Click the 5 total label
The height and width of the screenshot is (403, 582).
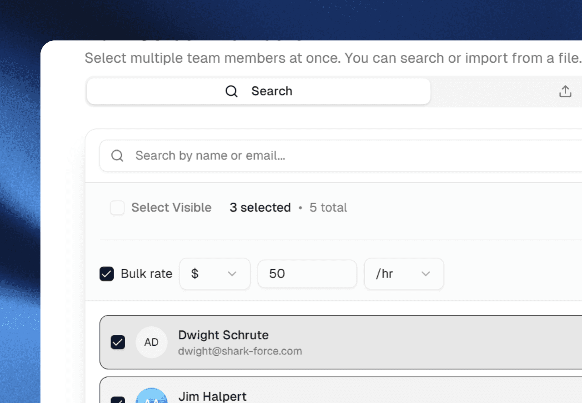pyautogui.click(x=328, y=208)
